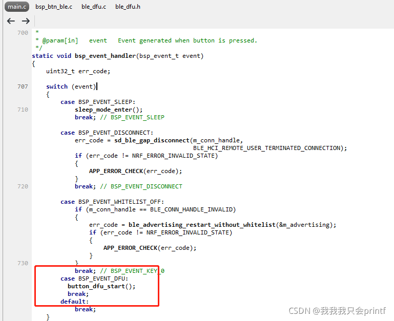Click line number 720 in gutter
The image size is (394, 321).
pos(23,187)
